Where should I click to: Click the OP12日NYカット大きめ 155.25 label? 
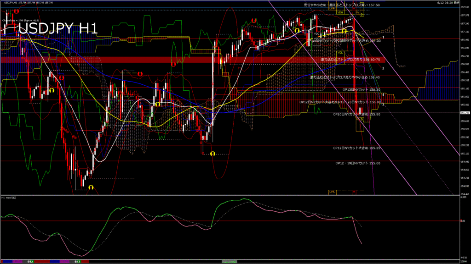(356, 148)
